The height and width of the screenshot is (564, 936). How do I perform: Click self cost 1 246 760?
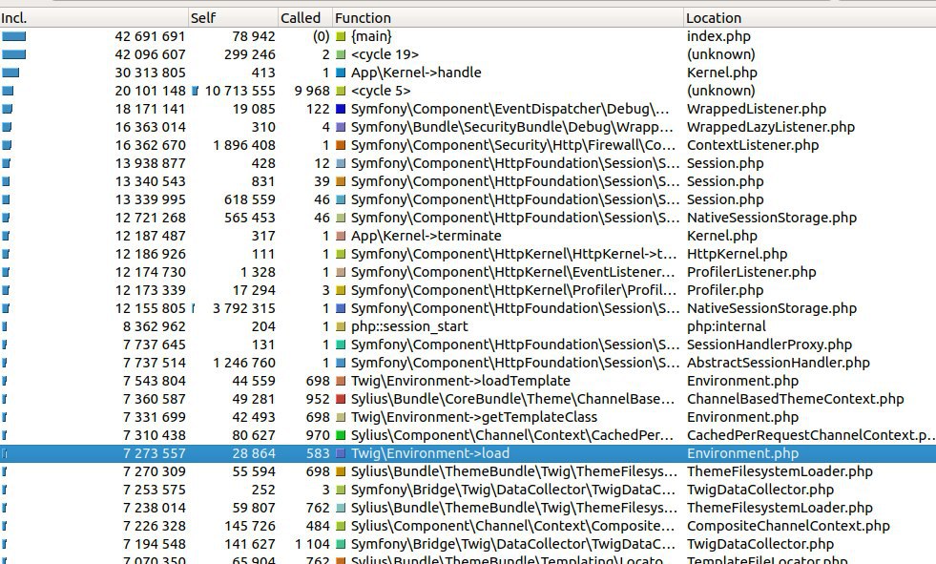pyautogui.click(x=244, y=363)
